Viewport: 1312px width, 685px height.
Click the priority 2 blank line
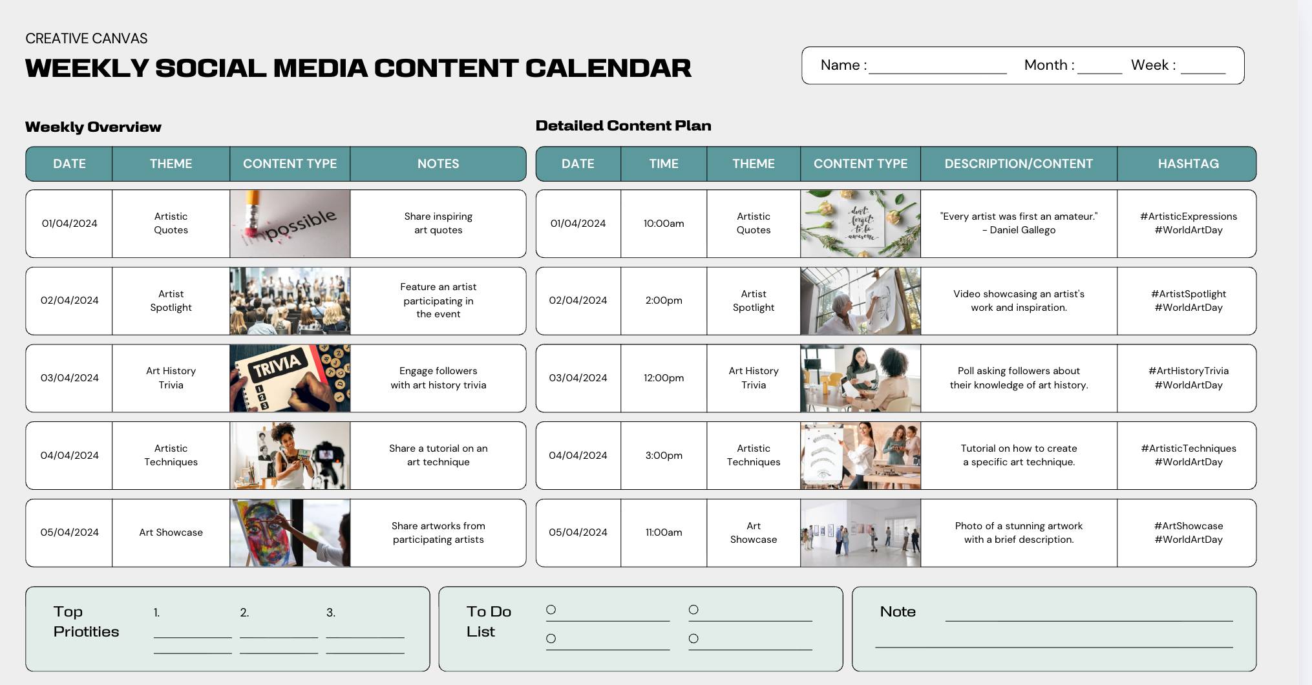click(x=279, y=637)
